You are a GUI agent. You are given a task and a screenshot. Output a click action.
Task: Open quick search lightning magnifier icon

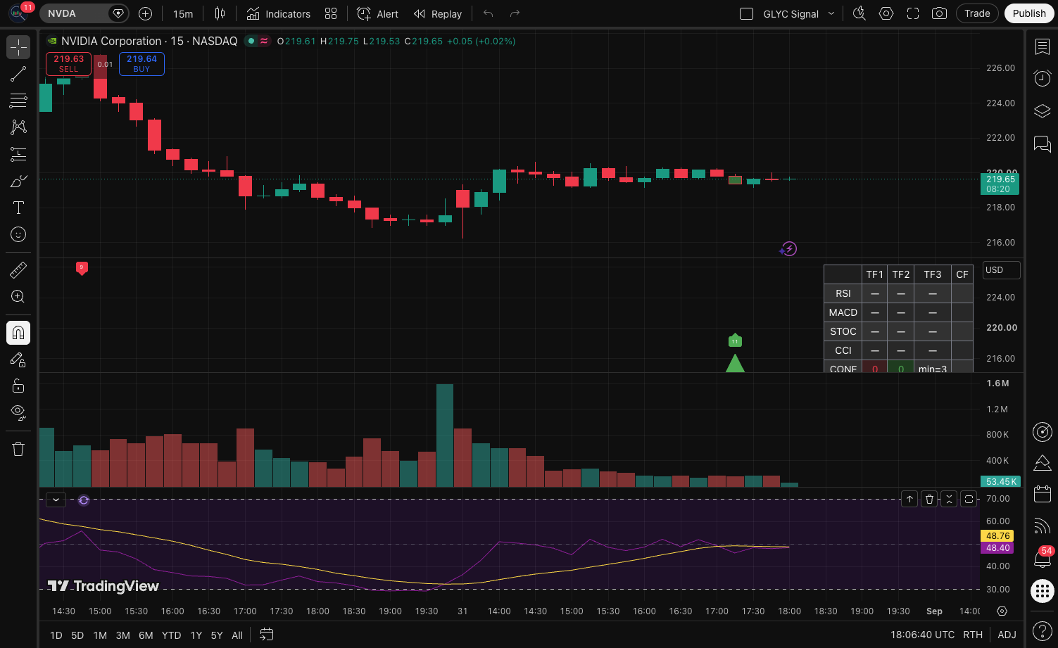pos(859,13)
